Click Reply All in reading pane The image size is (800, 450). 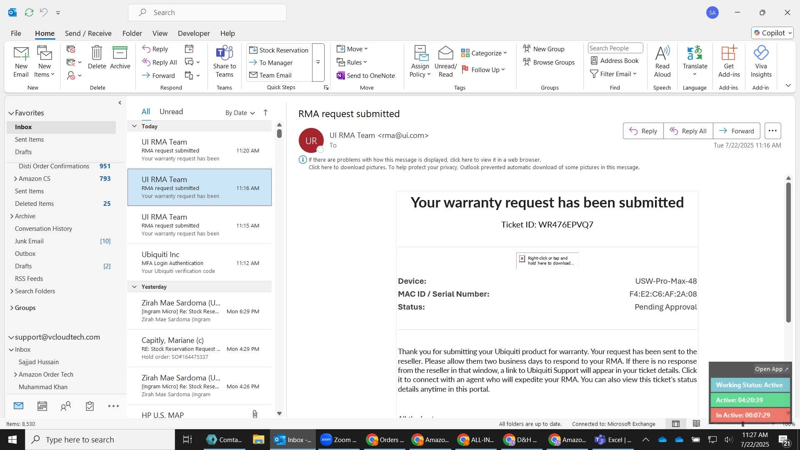pos(688,131)
